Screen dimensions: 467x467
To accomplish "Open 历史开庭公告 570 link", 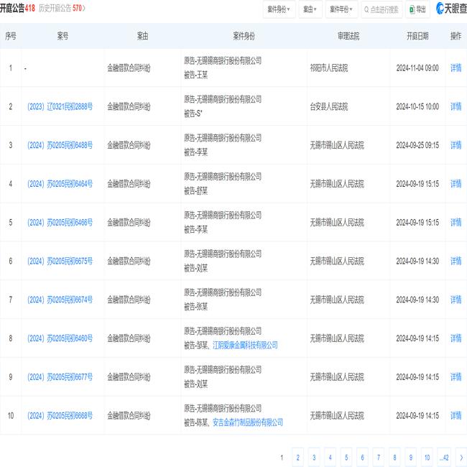I will point(62,9).
